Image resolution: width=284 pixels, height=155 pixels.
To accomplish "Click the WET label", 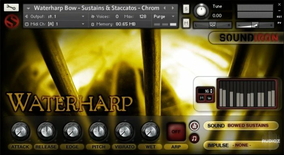I will click(150, 147).
